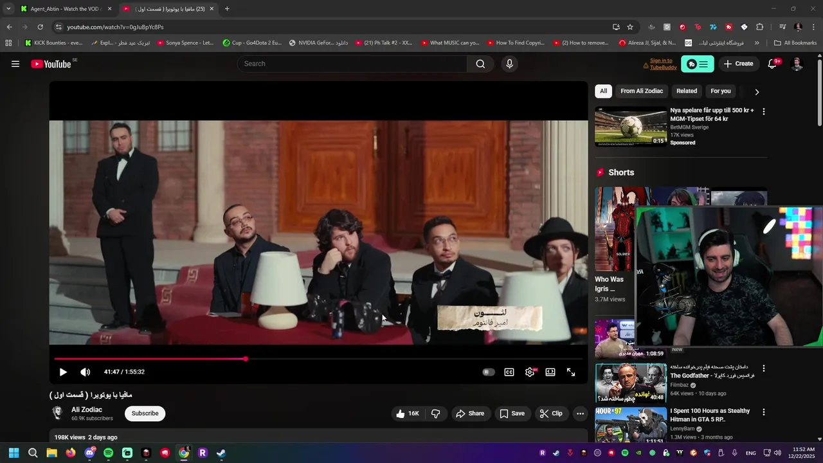Image resolution: width=823 pixels, height=463 pixels.
Task: Seek on the video progress bar
Action: (318, 359)
